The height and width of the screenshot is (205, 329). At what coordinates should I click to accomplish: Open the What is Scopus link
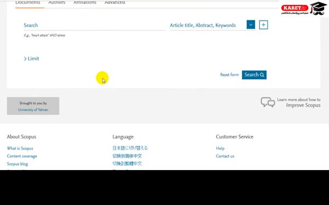pos(20,148)
